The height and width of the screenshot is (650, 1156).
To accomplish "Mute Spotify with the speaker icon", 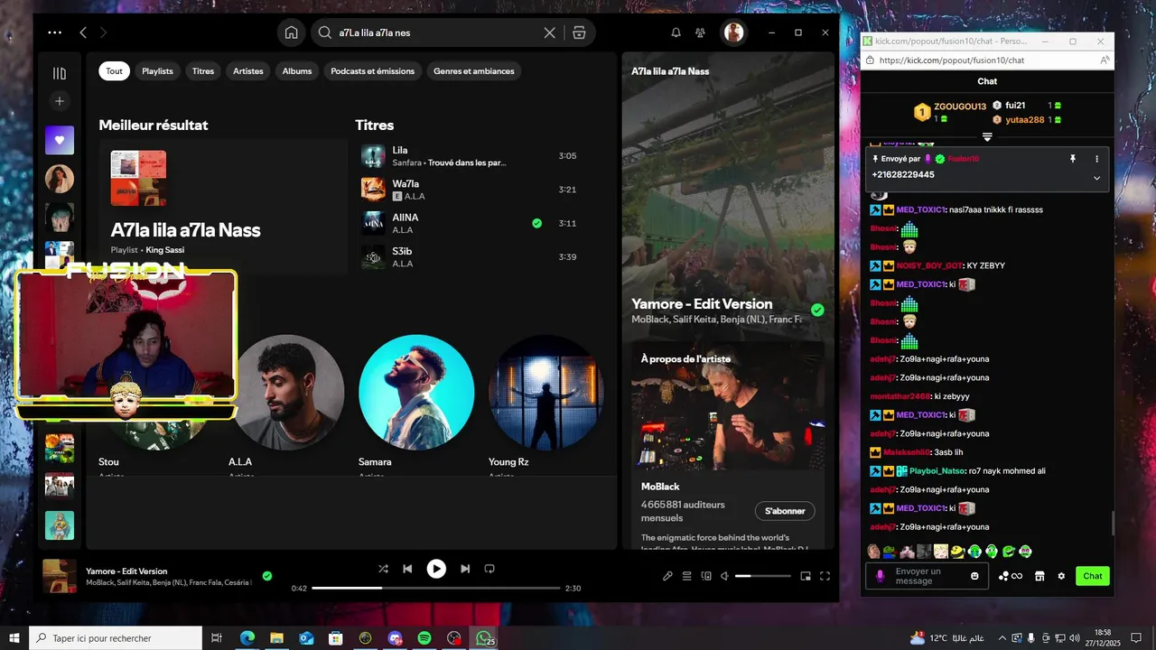I will coord(724,576).
